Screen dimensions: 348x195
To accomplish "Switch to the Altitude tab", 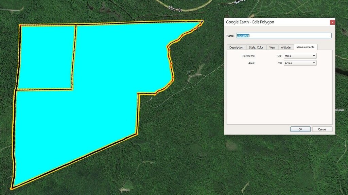I will tap(285, 47).
